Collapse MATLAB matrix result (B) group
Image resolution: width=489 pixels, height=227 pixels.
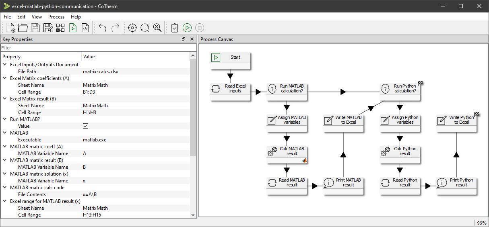[5, 160]
